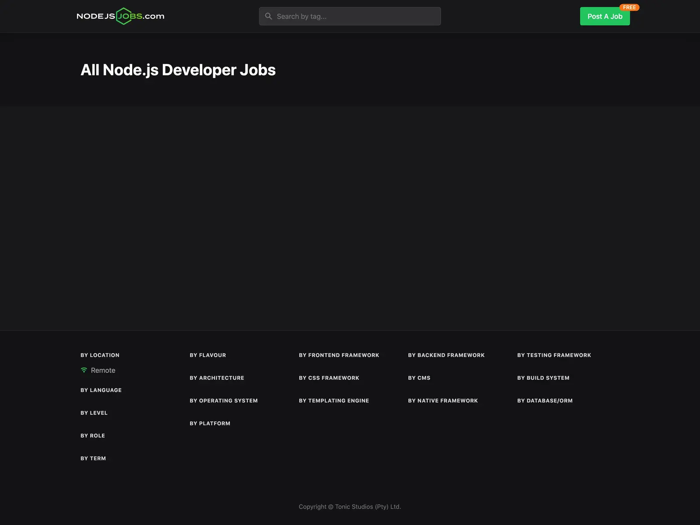Open the Post A Job button

click(605, 16)
